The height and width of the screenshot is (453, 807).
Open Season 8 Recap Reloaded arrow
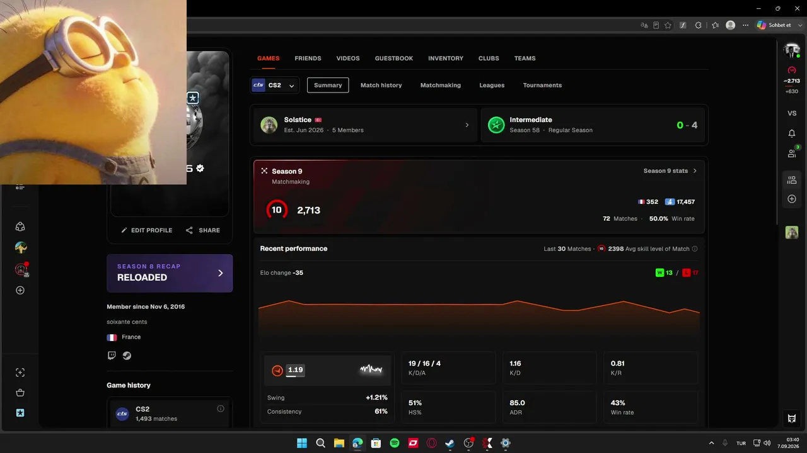click(x=220, y=273)
